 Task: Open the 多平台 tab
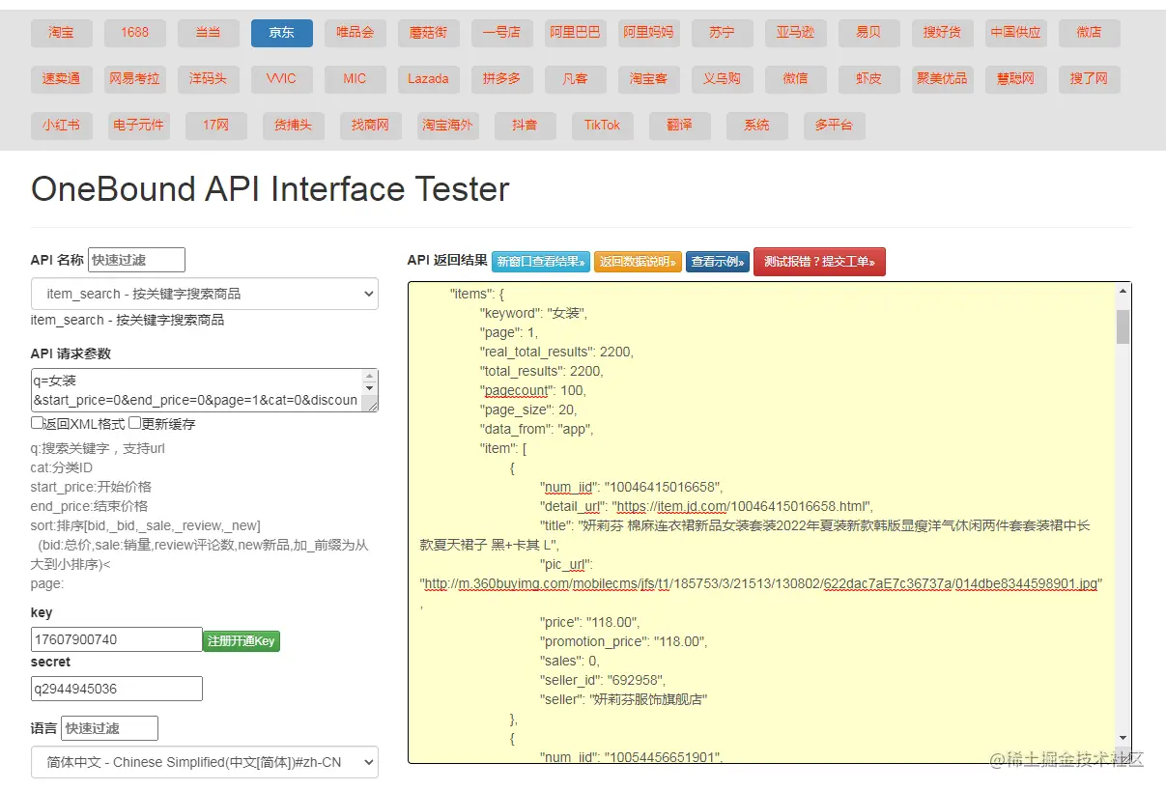[835, 126]
